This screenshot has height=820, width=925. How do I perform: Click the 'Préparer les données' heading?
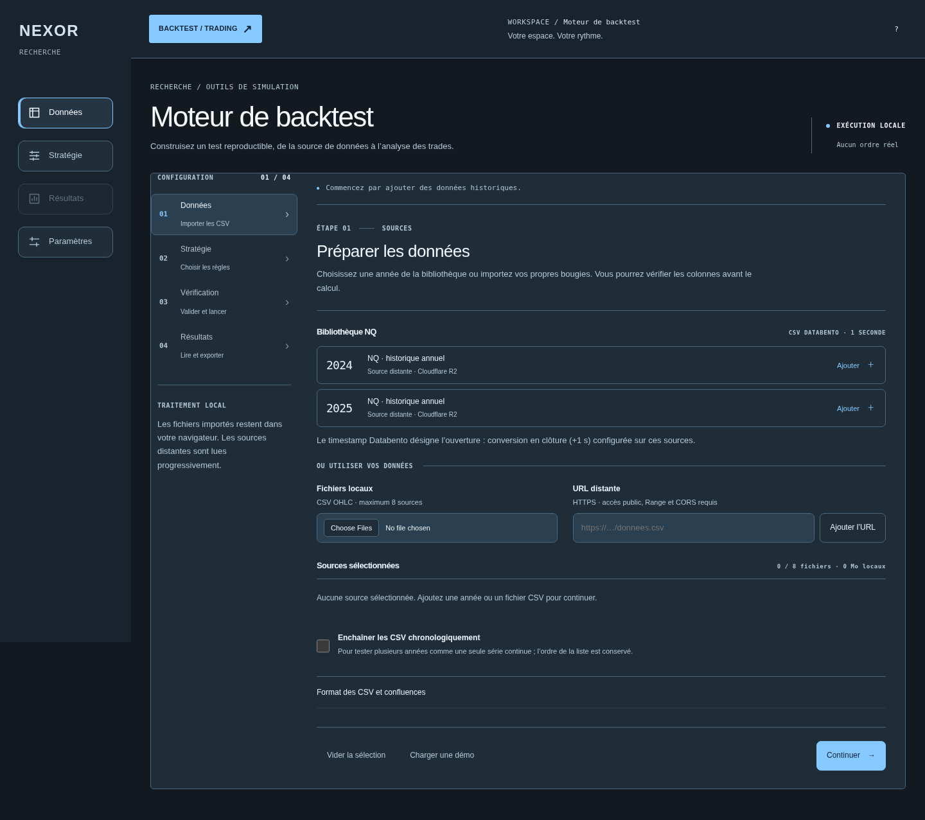tap(393, 251)
